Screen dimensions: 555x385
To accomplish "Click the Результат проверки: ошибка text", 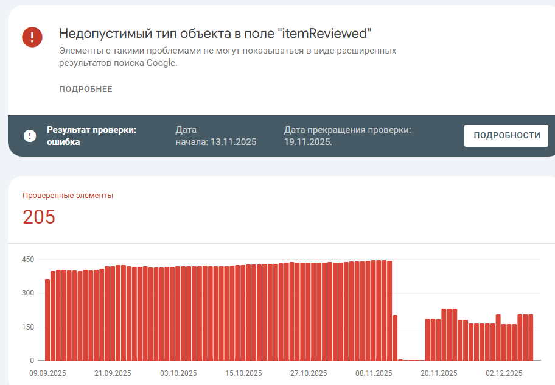I will click(x=92, y=136).
